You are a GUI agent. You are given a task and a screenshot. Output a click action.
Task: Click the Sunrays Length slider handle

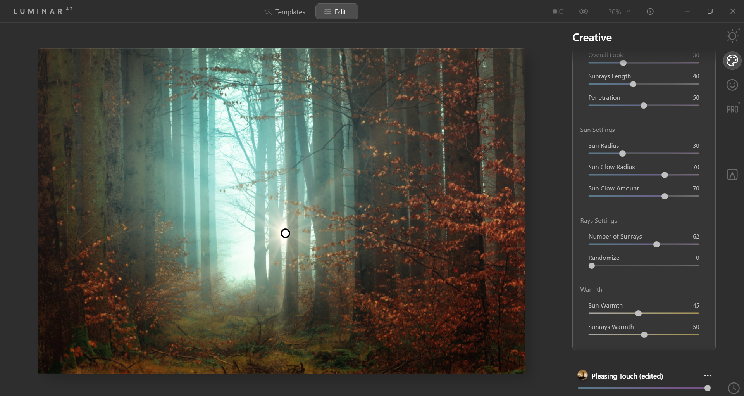point(633,84)
